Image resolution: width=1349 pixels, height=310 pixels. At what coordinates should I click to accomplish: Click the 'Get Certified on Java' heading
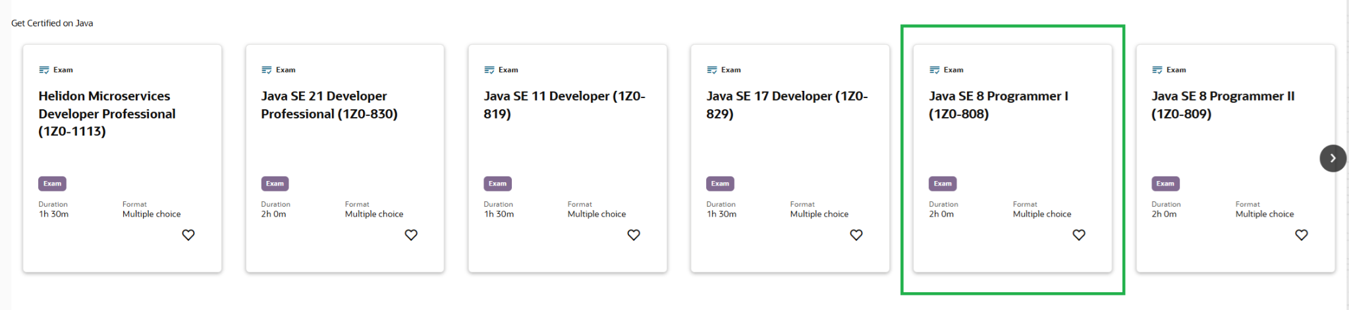click(52, 23)
